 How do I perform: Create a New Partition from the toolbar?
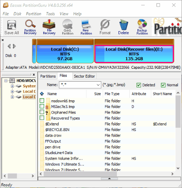[86, 27]
